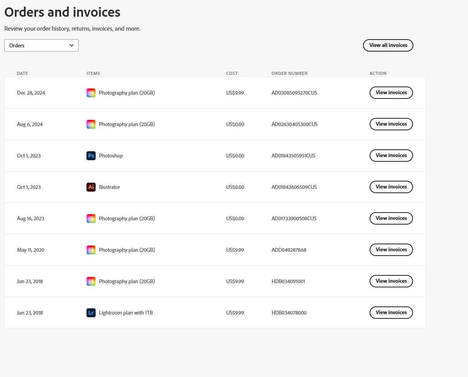View invoices for Lightroom plan with 1TB
The image size is (468, 377).
point(391,313)
